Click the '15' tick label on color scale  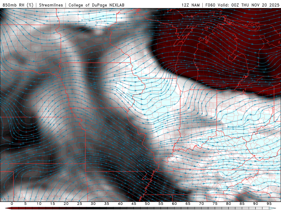click(52, 204)
